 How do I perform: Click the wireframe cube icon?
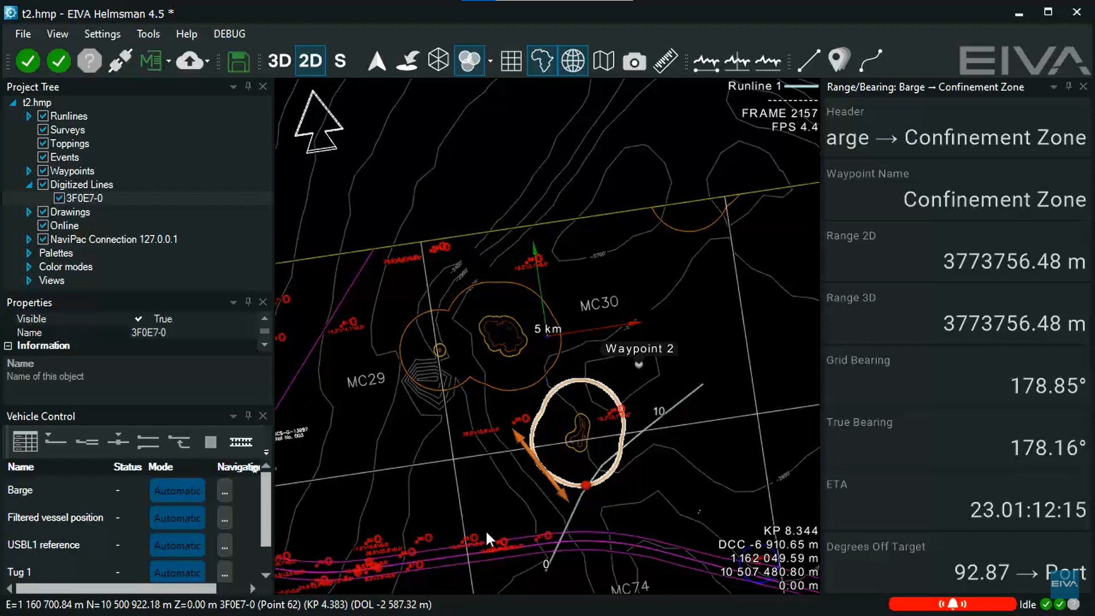coord(439,60)
